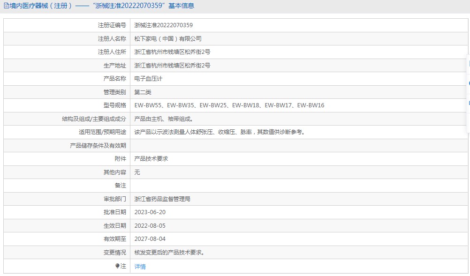The width and height of the screenshot is (470, 276).
Task: Click the 适用范围/预期用途 label
Action: point(103,132)
